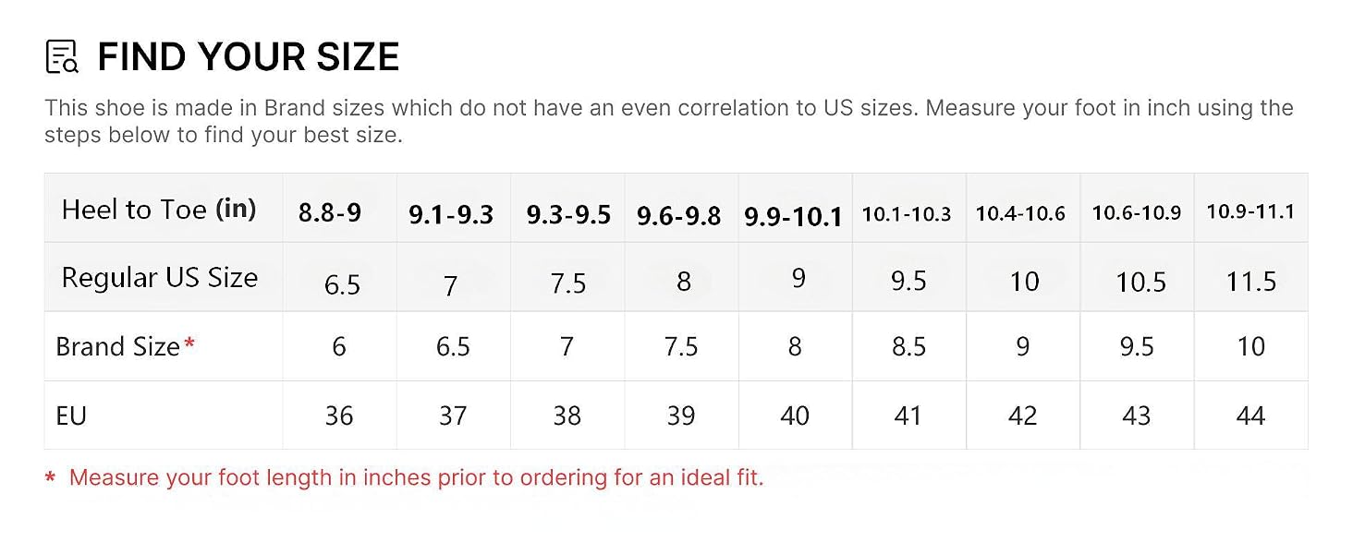Select heel to toe range 8.8-9

pyautogui.click(x=330, y=213)
